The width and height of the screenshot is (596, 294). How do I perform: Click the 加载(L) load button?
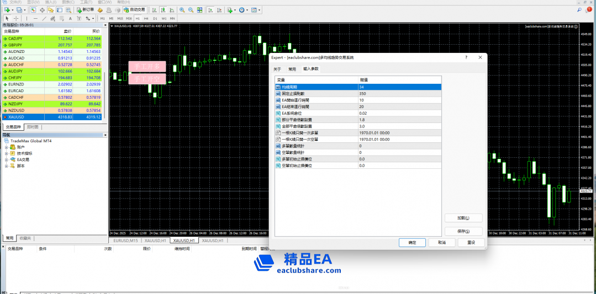tap(463, 218)
